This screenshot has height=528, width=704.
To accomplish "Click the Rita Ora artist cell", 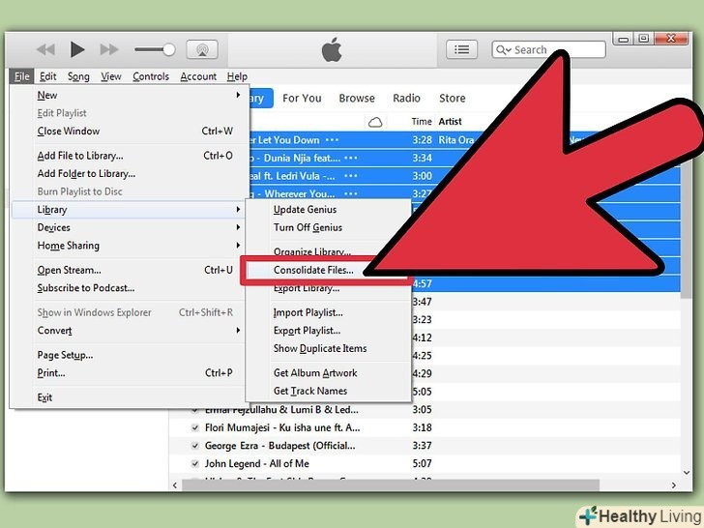I will pos(455,140).
